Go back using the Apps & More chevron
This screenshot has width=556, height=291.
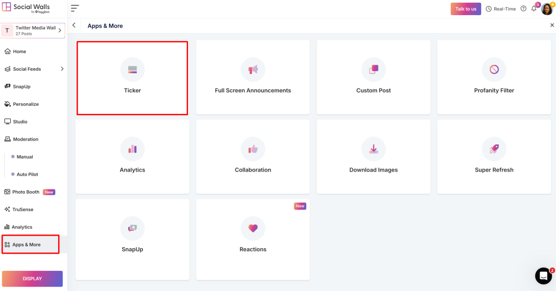[x=74, y=26]
